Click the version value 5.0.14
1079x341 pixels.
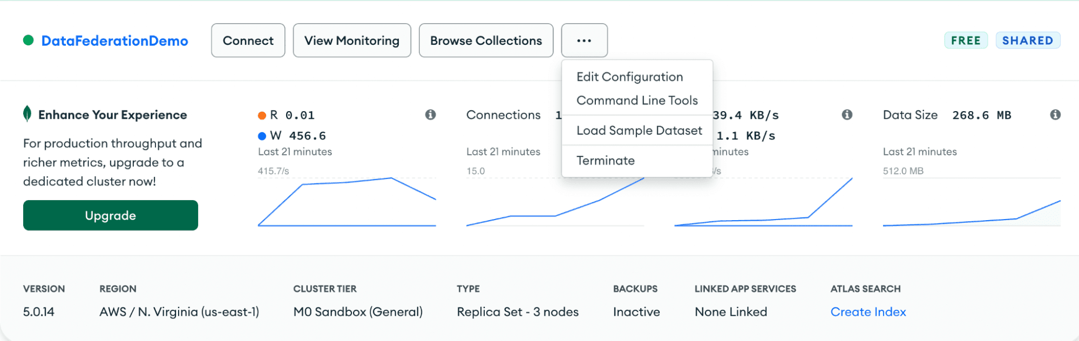tap(39, 312)
